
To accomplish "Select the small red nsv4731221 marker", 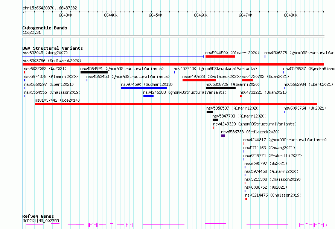I will 241,96.
